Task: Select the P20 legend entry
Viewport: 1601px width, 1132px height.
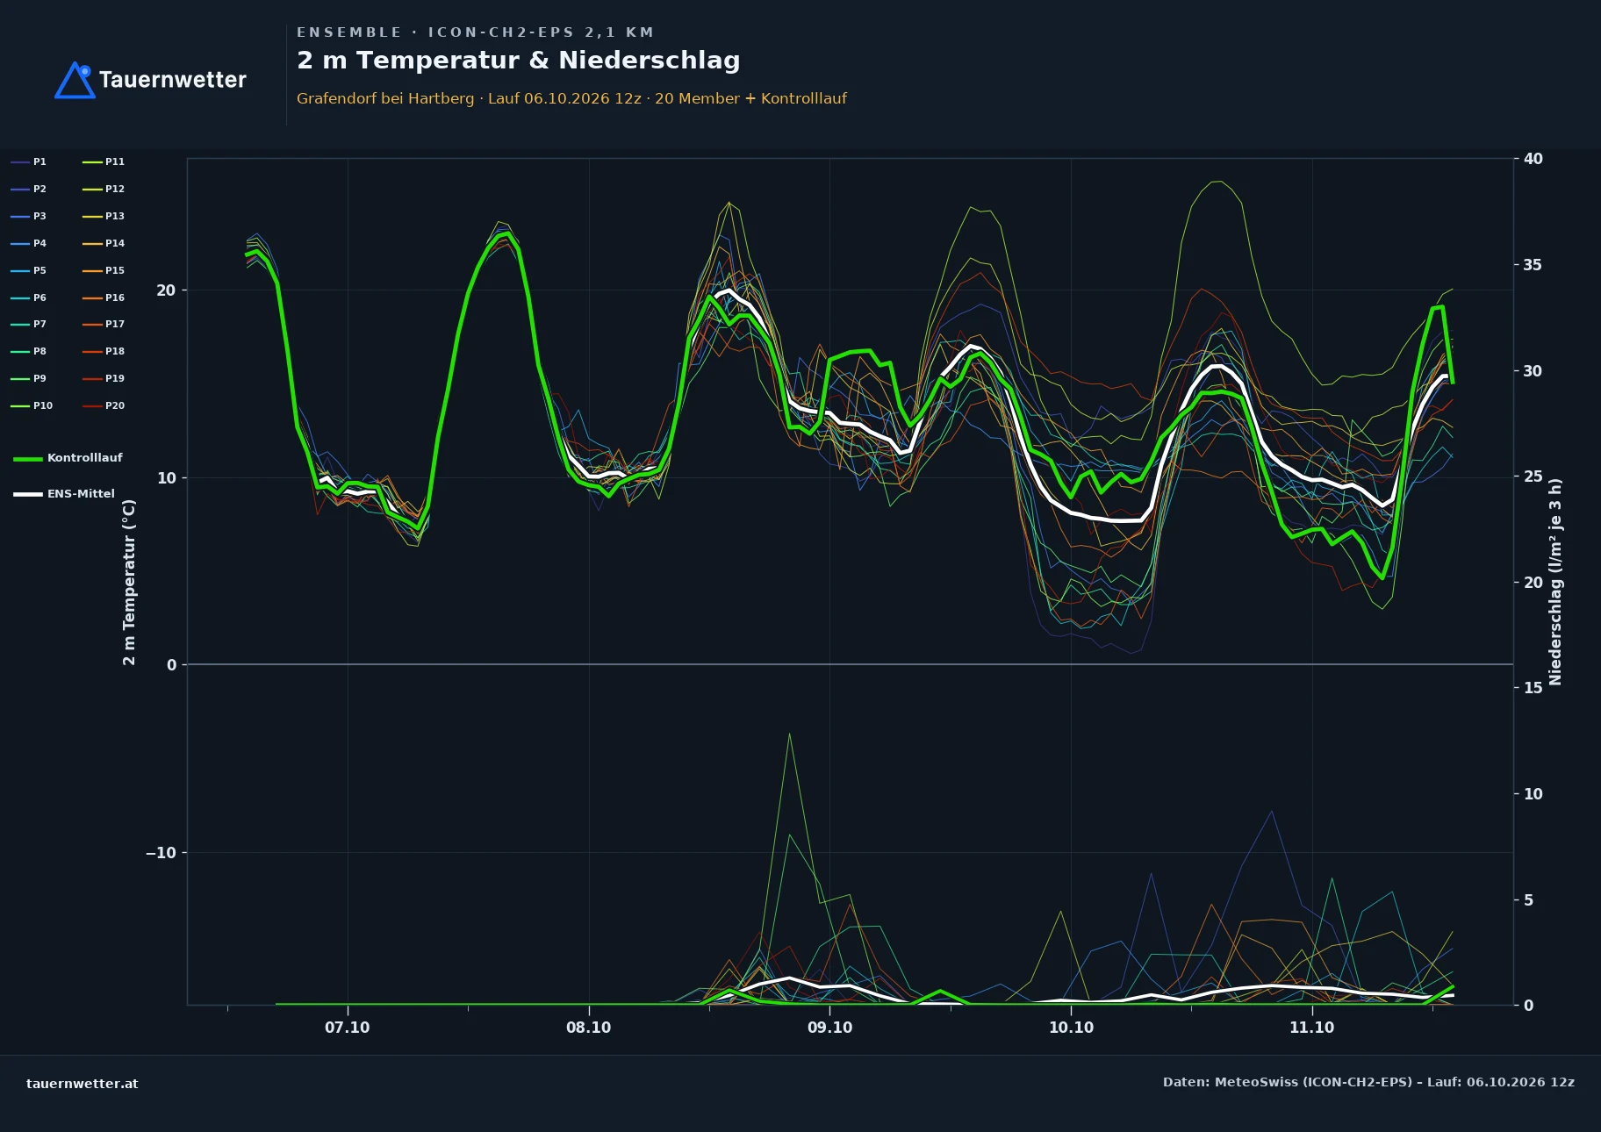Action: (x=104, y=405)
